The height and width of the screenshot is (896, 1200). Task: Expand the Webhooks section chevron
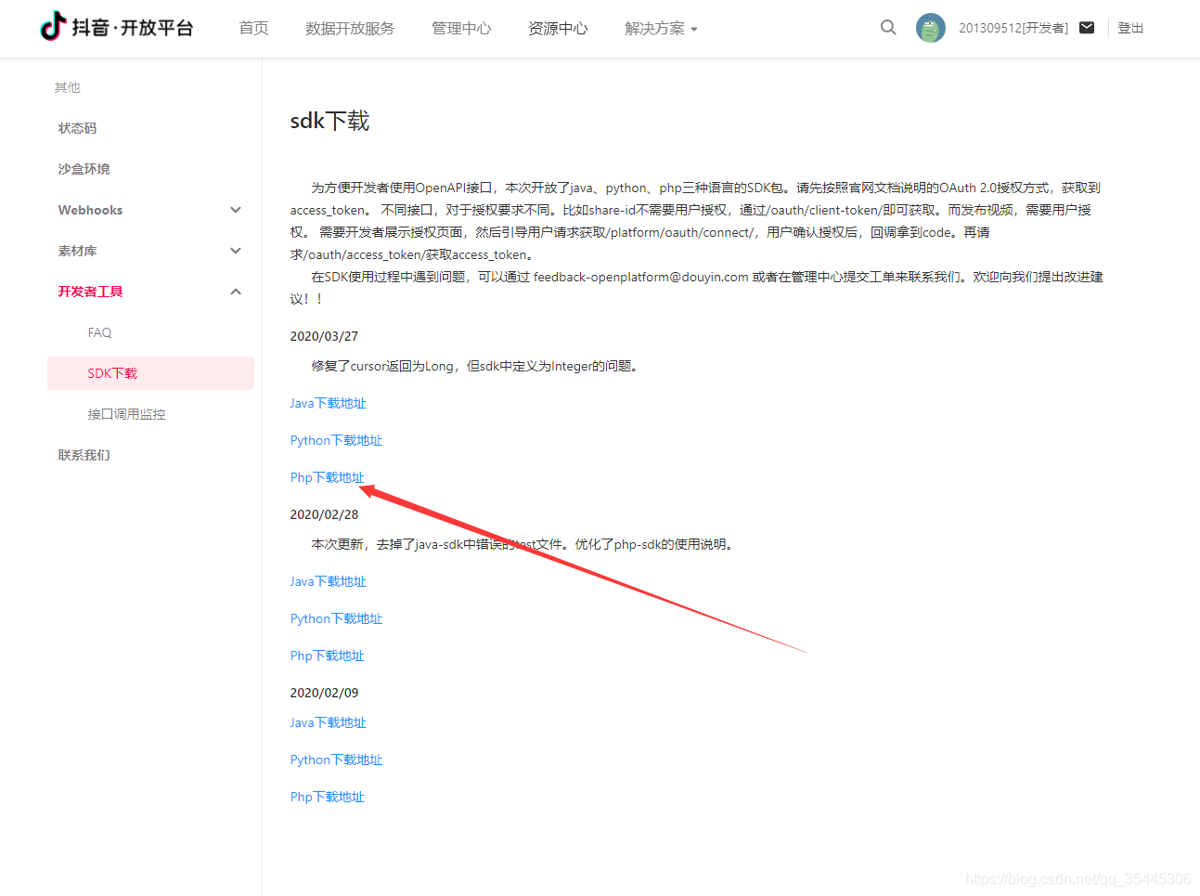click(x=236, y=210)
